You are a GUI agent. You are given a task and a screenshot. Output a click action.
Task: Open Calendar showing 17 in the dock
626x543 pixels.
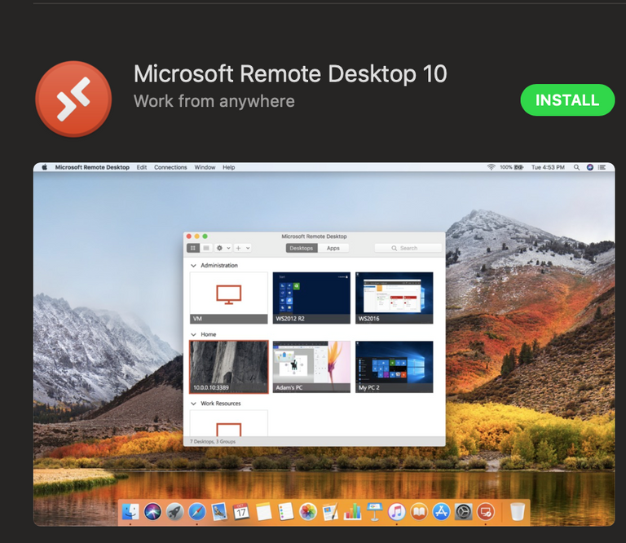[x=241, y=511]
